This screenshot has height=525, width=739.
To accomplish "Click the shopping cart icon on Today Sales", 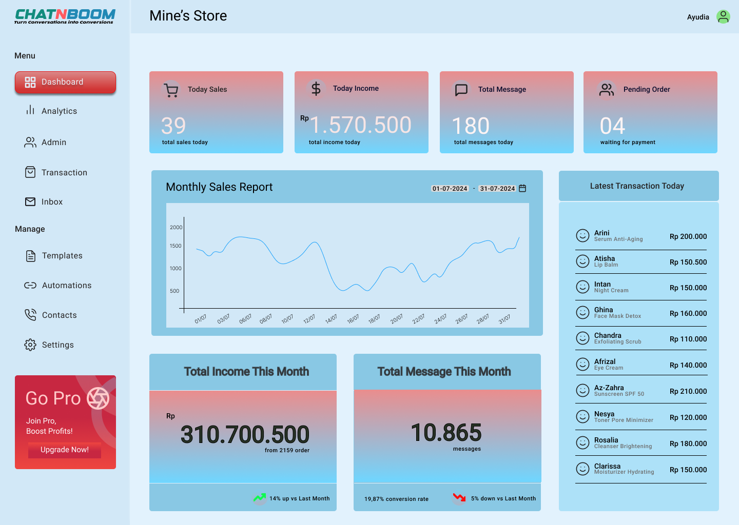I will pyautogui.click(x=171, y=90).
